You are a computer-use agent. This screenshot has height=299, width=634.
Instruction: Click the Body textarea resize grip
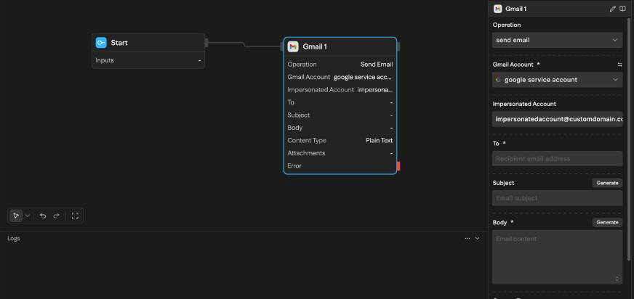pos(617,279)
